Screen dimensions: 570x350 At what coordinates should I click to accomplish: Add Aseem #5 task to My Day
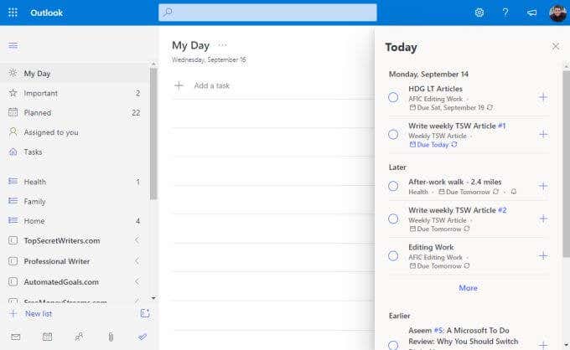[x=543, y=345]
